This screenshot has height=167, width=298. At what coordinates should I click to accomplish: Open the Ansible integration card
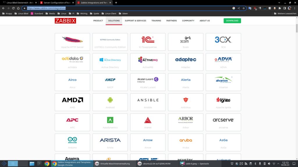[148, 102]
